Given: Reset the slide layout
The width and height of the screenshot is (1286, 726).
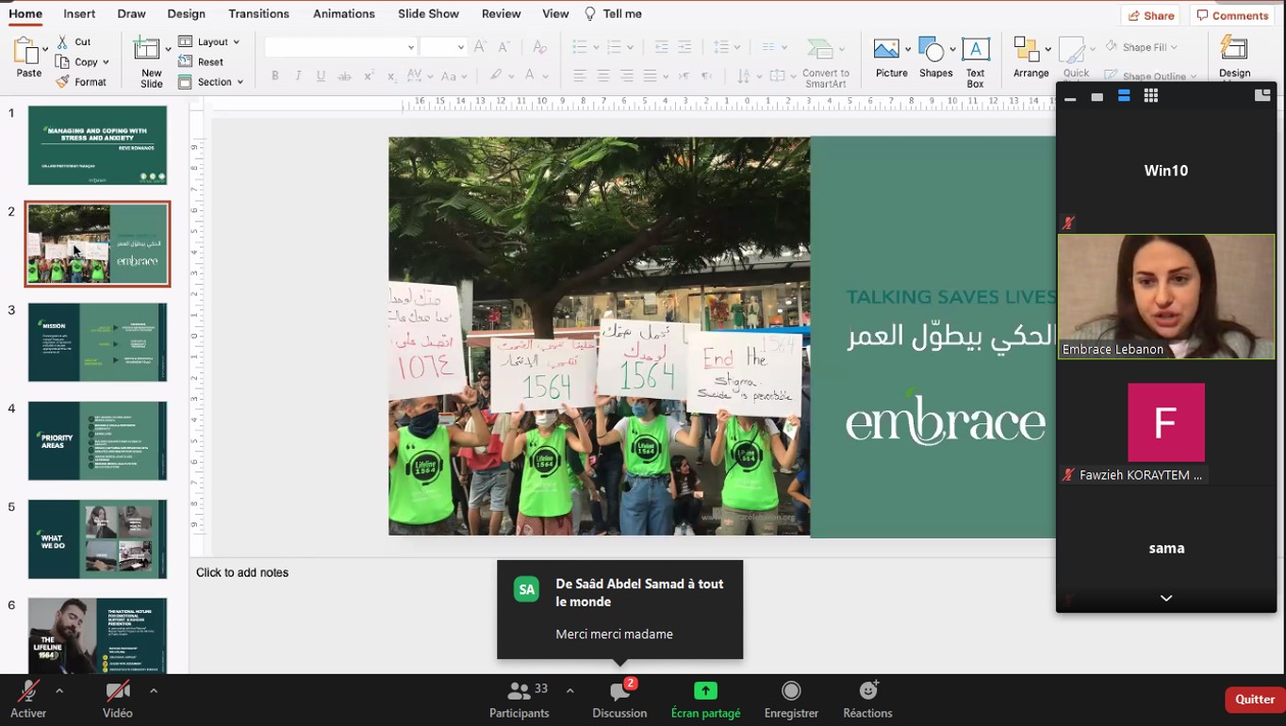Looking at the screenshot, I should tap(201, 62).
